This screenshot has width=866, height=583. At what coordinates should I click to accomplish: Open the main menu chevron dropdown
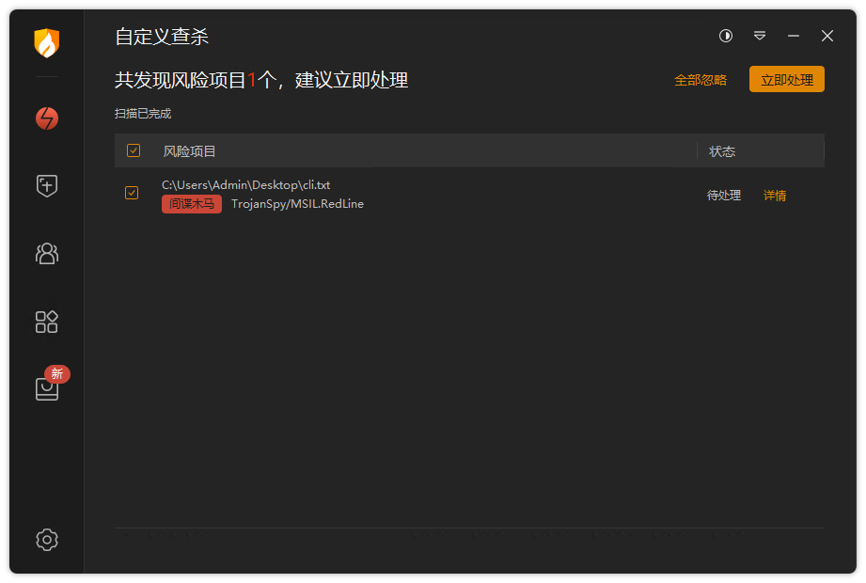tap(759, 36)
